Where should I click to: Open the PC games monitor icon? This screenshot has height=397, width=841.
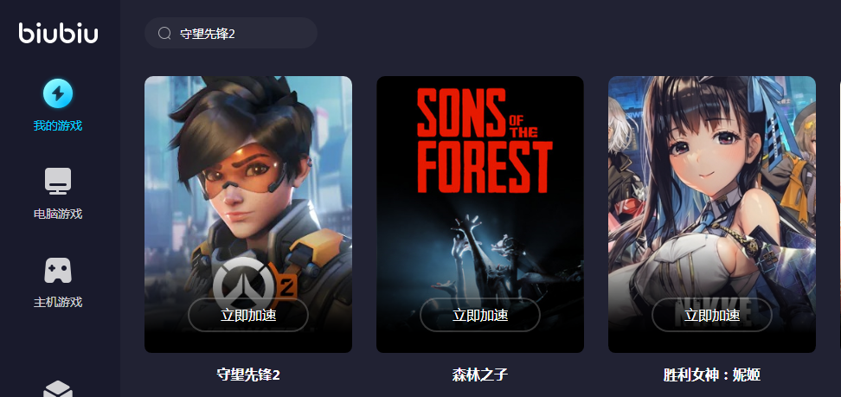tap(58, 182)
